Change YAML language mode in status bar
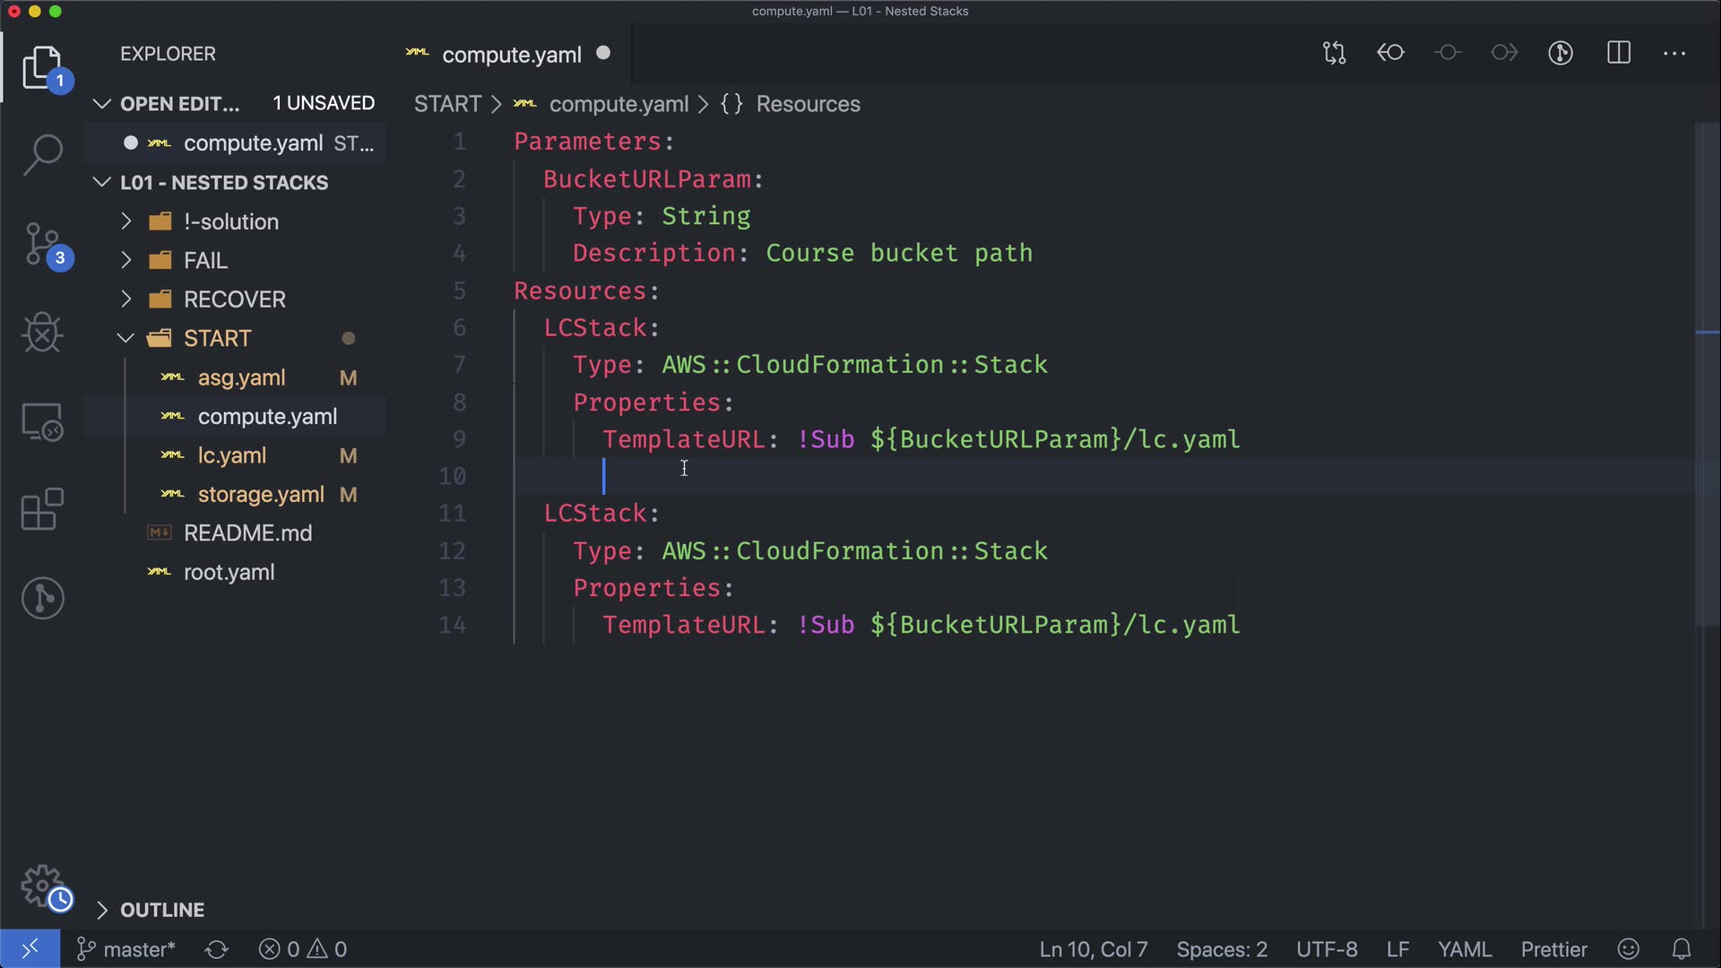The height and width of the screenshot is (968, 1721). pos(1464,949)
